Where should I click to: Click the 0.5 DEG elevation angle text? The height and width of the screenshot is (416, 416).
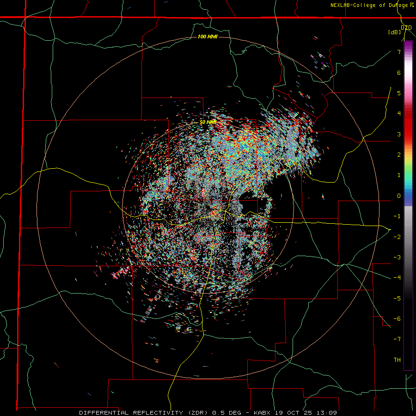pos(227,413)
